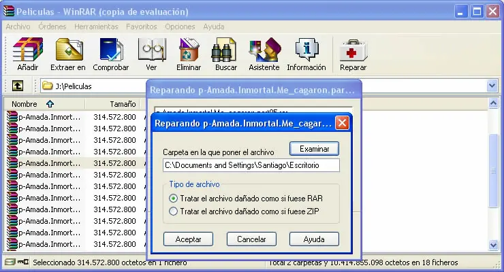This screenshot has height=272, width=504.
Task: Open the Ayuda menu
Action: tap(214, 27)
